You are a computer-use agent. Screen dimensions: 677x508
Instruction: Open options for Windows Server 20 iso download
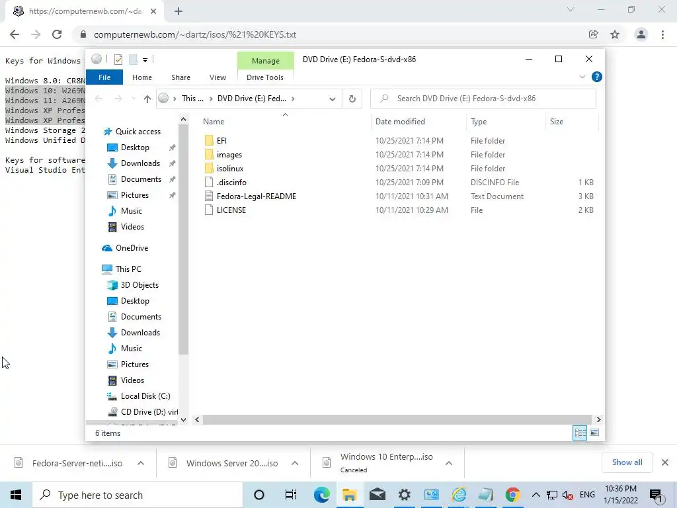295,463
